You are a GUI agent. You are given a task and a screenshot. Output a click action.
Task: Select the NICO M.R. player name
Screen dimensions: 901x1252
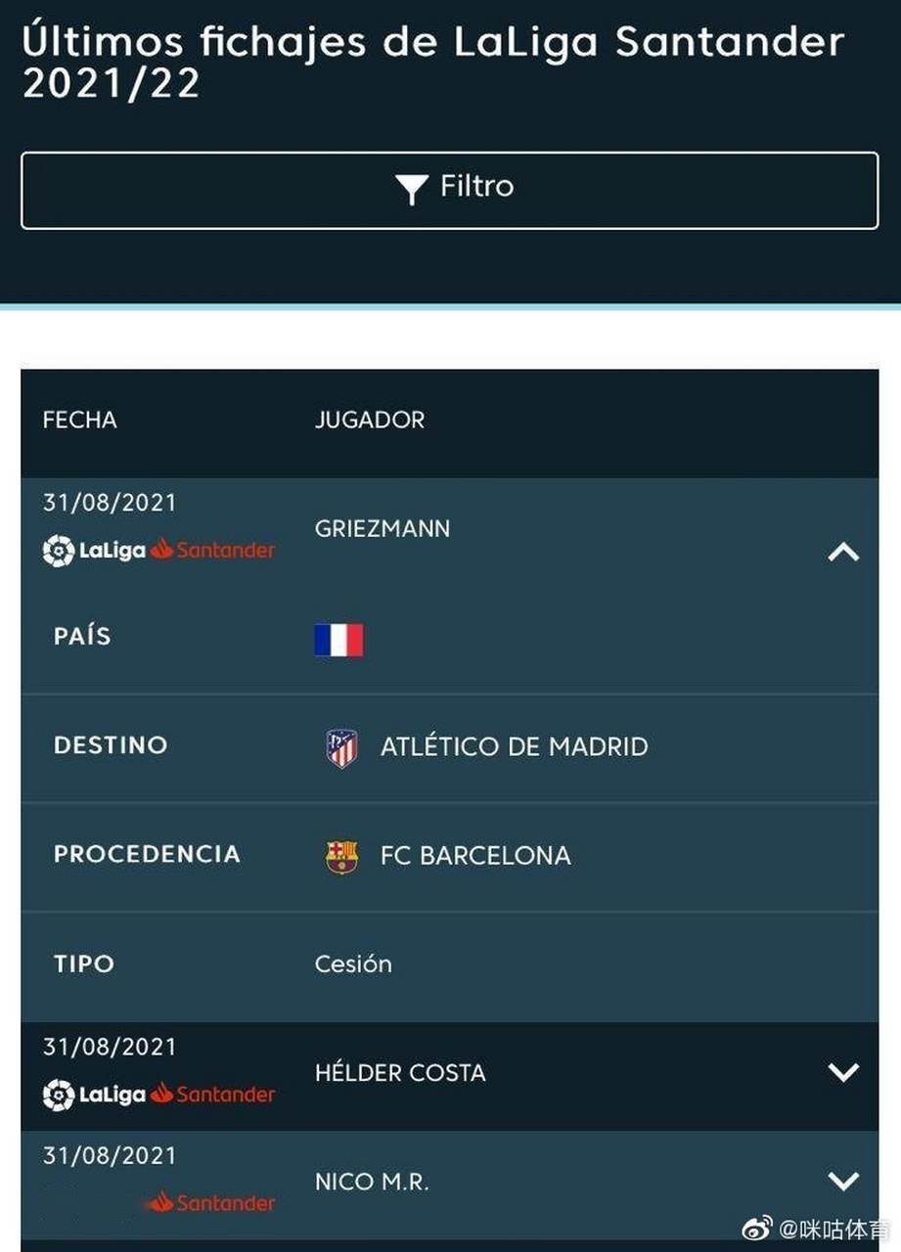(372, 1182)
